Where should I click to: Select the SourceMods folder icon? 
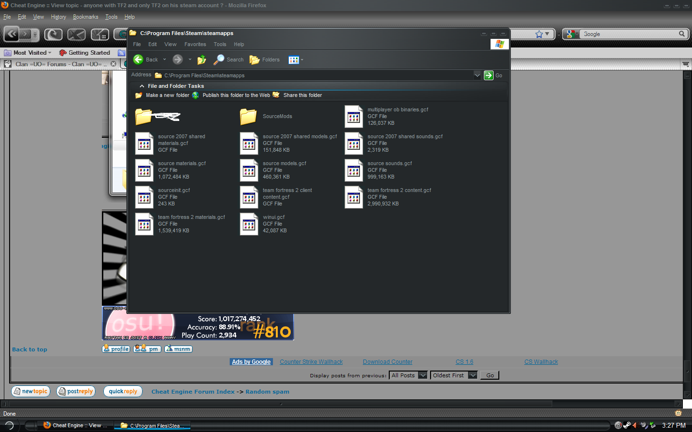pos(248,117)
